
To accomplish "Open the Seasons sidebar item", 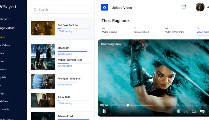I will pos(3,69).
